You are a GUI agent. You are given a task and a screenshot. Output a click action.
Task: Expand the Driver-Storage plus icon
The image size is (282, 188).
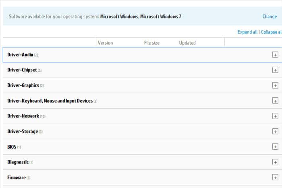(275, 131)
